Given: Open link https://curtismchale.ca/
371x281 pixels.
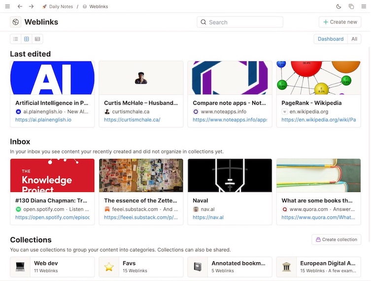Looking at the screenshot, I should click(x=132, y=120).
